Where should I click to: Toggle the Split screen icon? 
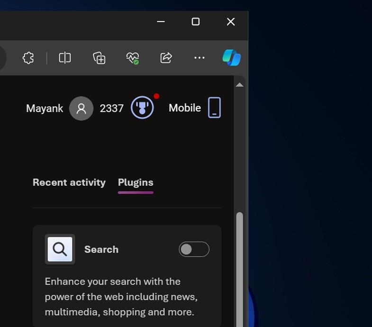65,58
